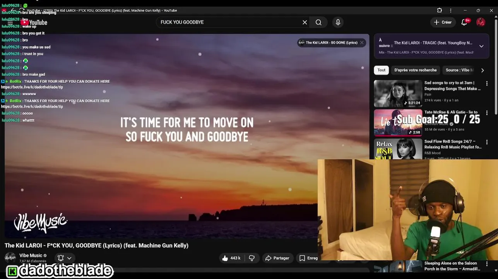Open the Vibe Music channel avatar
This screenshot has width=498, height=279.
(10, 258)
